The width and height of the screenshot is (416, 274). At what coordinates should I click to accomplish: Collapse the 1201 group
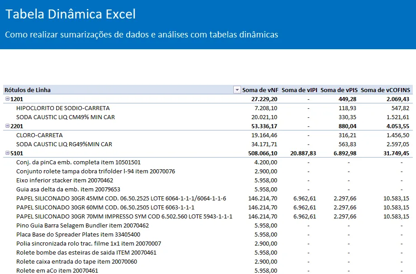pyautogui.click(x=7, y=99)
